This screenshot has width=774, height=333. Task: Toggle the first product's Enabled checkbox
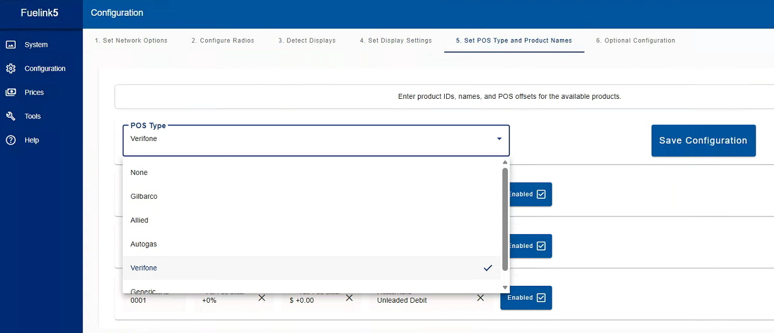coord(541,195)
